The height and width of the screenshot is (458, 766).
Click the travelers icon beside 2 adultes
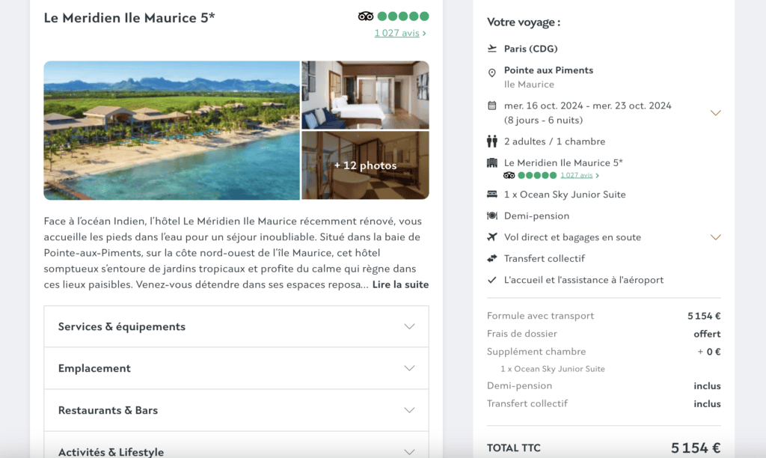point(491,141)
